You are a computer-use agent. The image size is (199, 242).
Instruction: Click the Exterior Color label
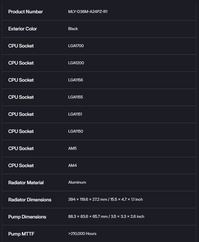pyautogui.click(x=22, y=29)
